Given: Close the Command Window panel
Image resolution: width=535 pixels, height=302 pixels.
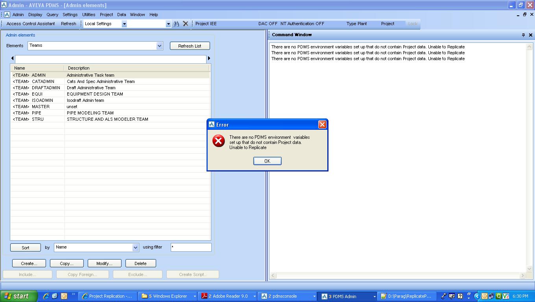Looking at the screenshot, I should tap(530, 35).
